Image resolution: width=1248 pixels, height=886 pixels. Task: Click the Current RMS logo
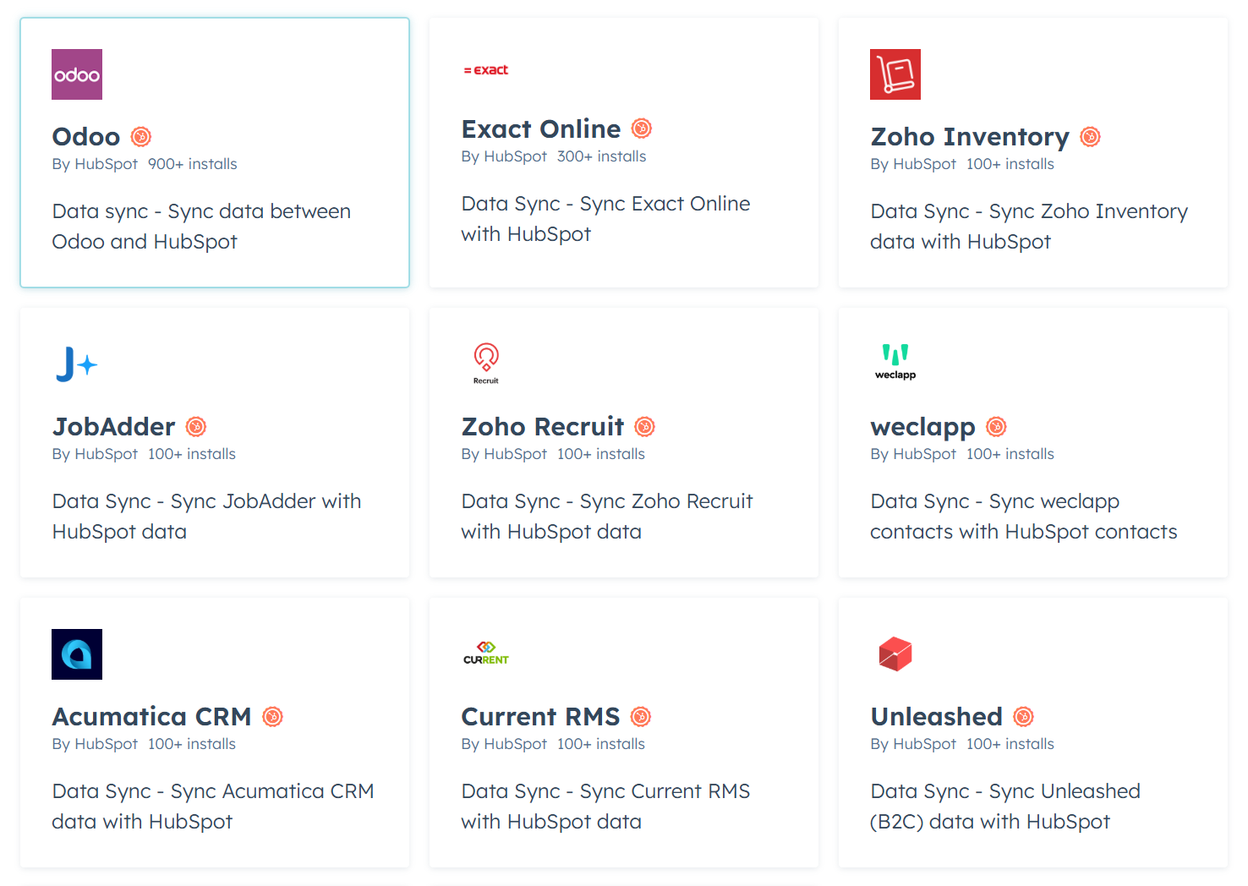tap(485, 652)
